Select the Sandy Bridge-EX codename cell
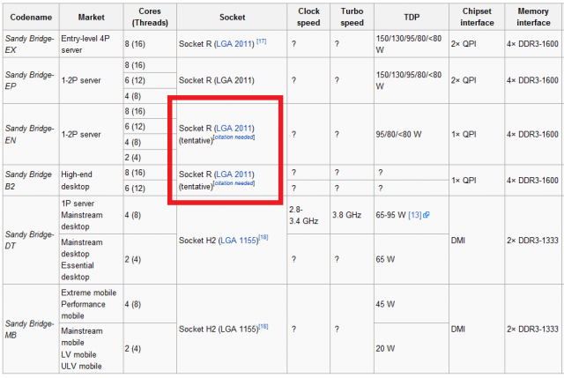 point(31,44)
